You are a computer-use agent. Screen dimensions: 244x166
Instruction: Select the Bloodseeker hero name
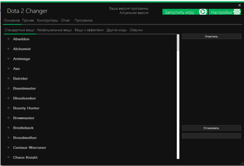point(24,98)
